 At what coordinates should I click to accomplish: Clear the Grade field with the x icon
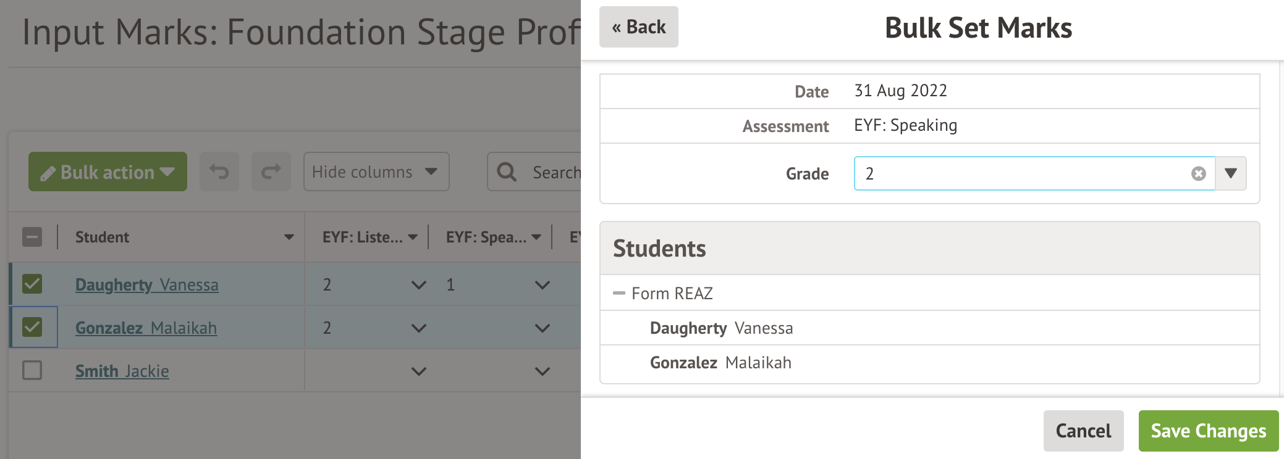pos(1198,174)
